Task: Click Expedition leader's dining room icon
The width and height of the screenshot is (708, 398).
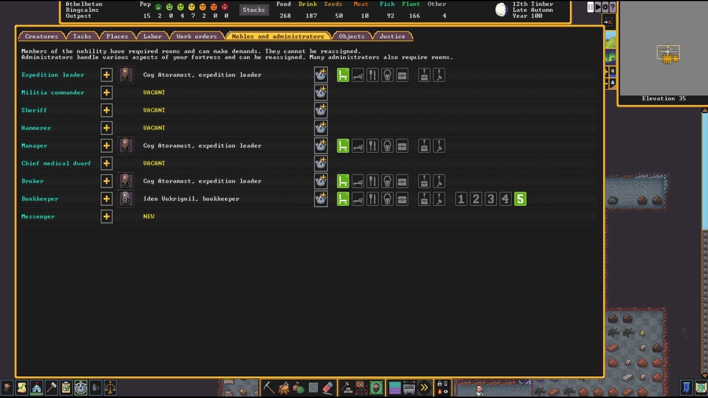Action: click(372, 75)
